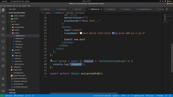Click Go Live in the status bar
The width and height of the screenshot is (173, 97).
[x=150, y=96]
